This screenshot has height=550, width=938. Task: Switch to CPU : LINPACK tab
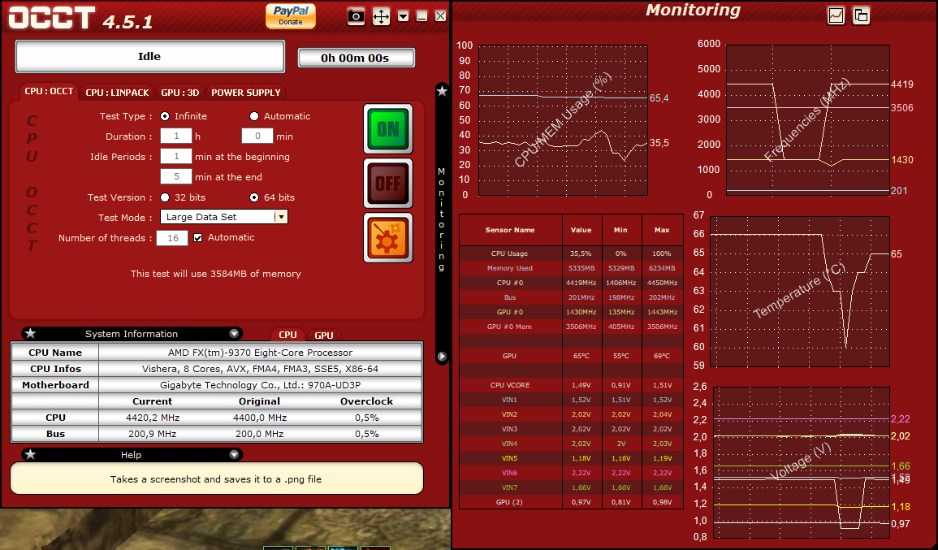(117, 92)
